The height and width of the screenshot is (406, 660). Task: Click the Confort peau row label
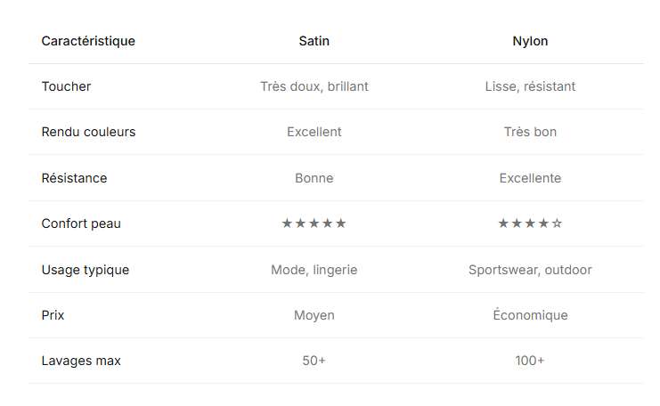tap(81, 223)
